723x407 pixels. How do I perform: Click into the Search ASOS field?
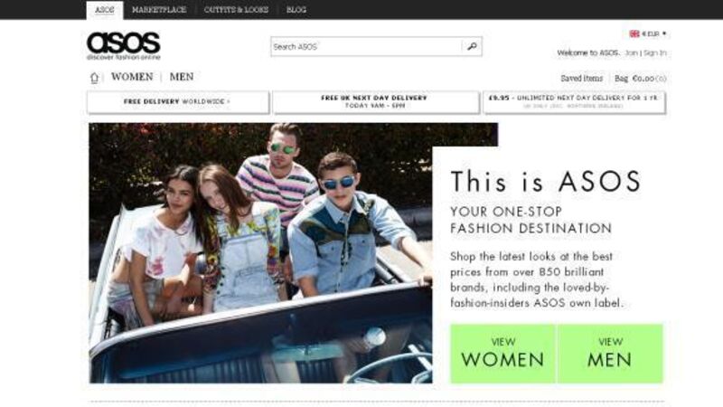[366, 46]
